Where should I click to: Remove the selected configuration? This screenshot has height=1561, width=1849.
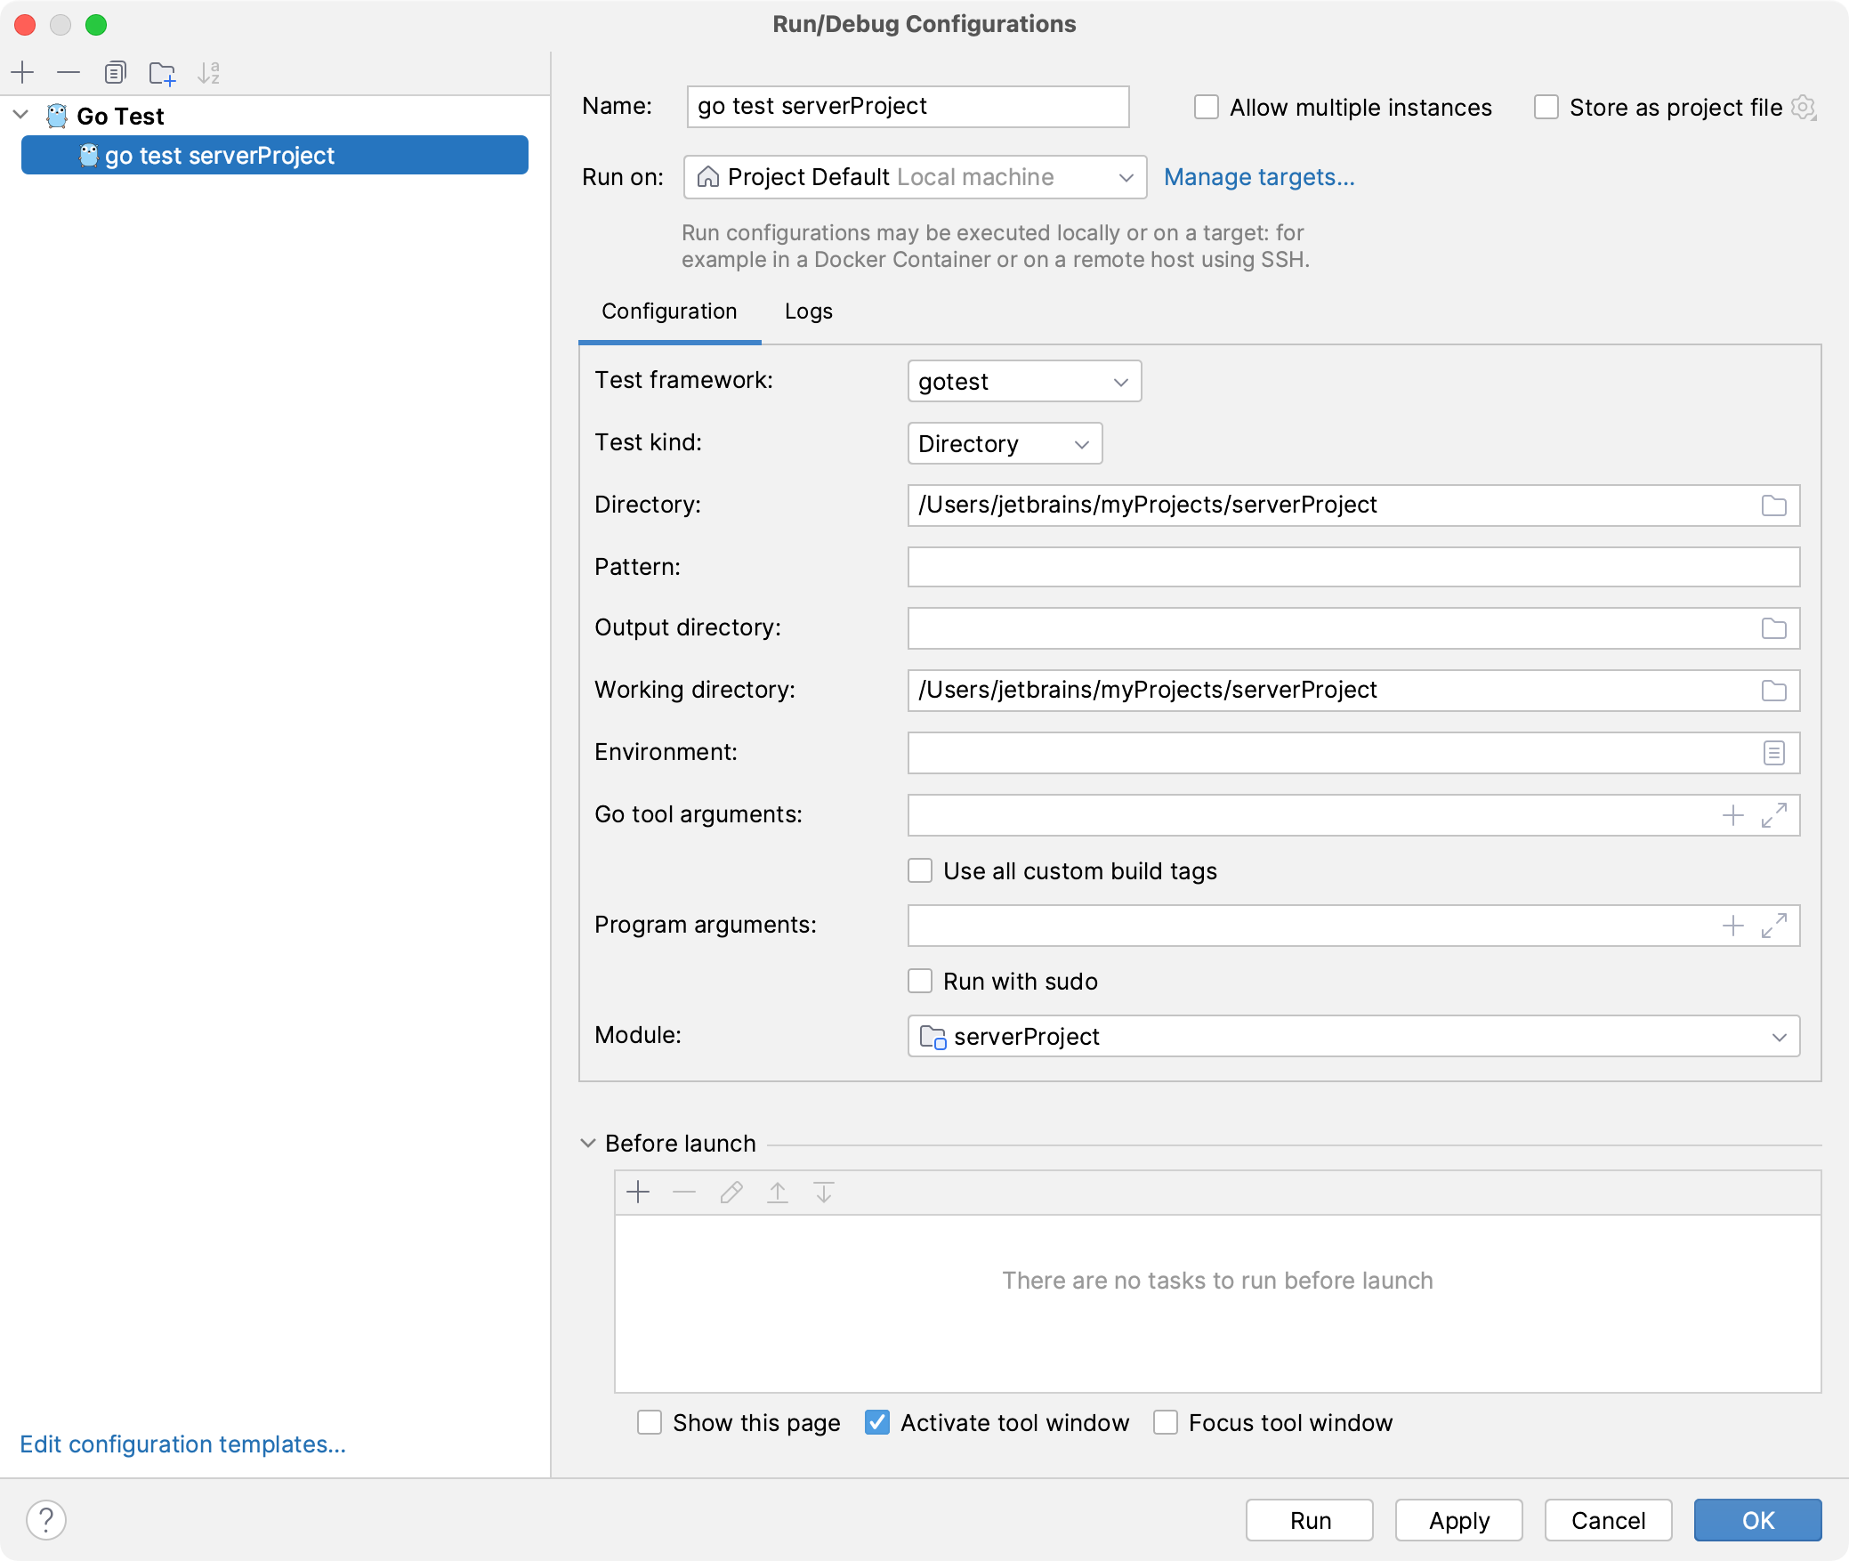point(69,72)
